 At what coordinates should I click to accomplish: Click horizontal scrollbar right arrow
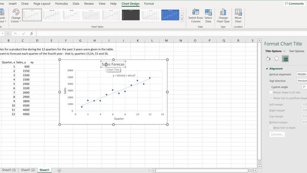pyautogui.click(x=255, y=171)
